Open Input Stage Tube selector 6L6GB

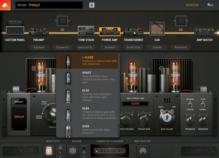135,104
